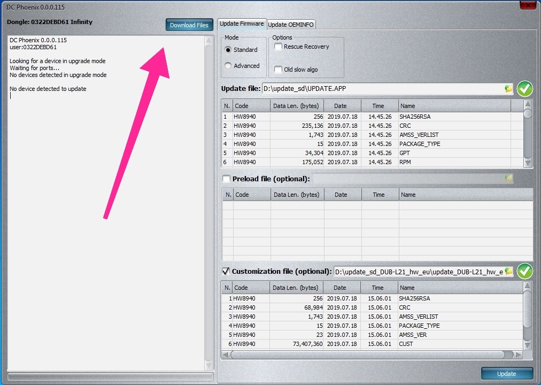Click the Time column header in Preload file table
The width and height of the screenshot is (541, 385).
click(380, 195)
